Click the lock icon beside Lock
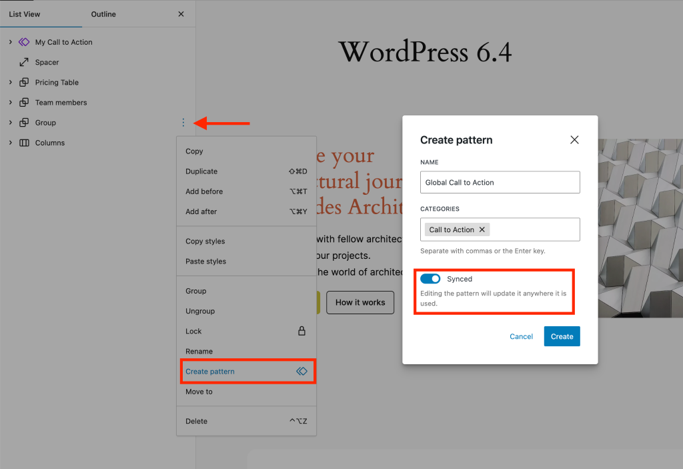Image resolution: width=683 pixels, height=469 pixels. click(301, 331)
